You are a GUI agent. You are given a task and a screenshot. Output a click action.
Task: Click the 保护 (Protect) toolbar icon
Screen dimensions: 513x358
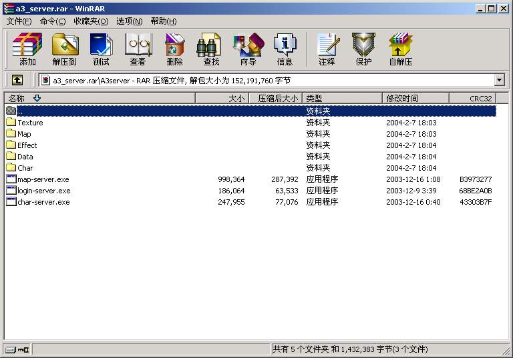point(363,49)
